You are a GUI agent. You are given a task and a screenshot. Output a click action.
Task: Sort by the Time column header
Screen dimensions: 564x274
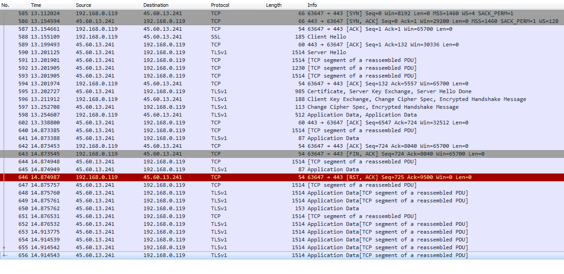tap(51, 5)
